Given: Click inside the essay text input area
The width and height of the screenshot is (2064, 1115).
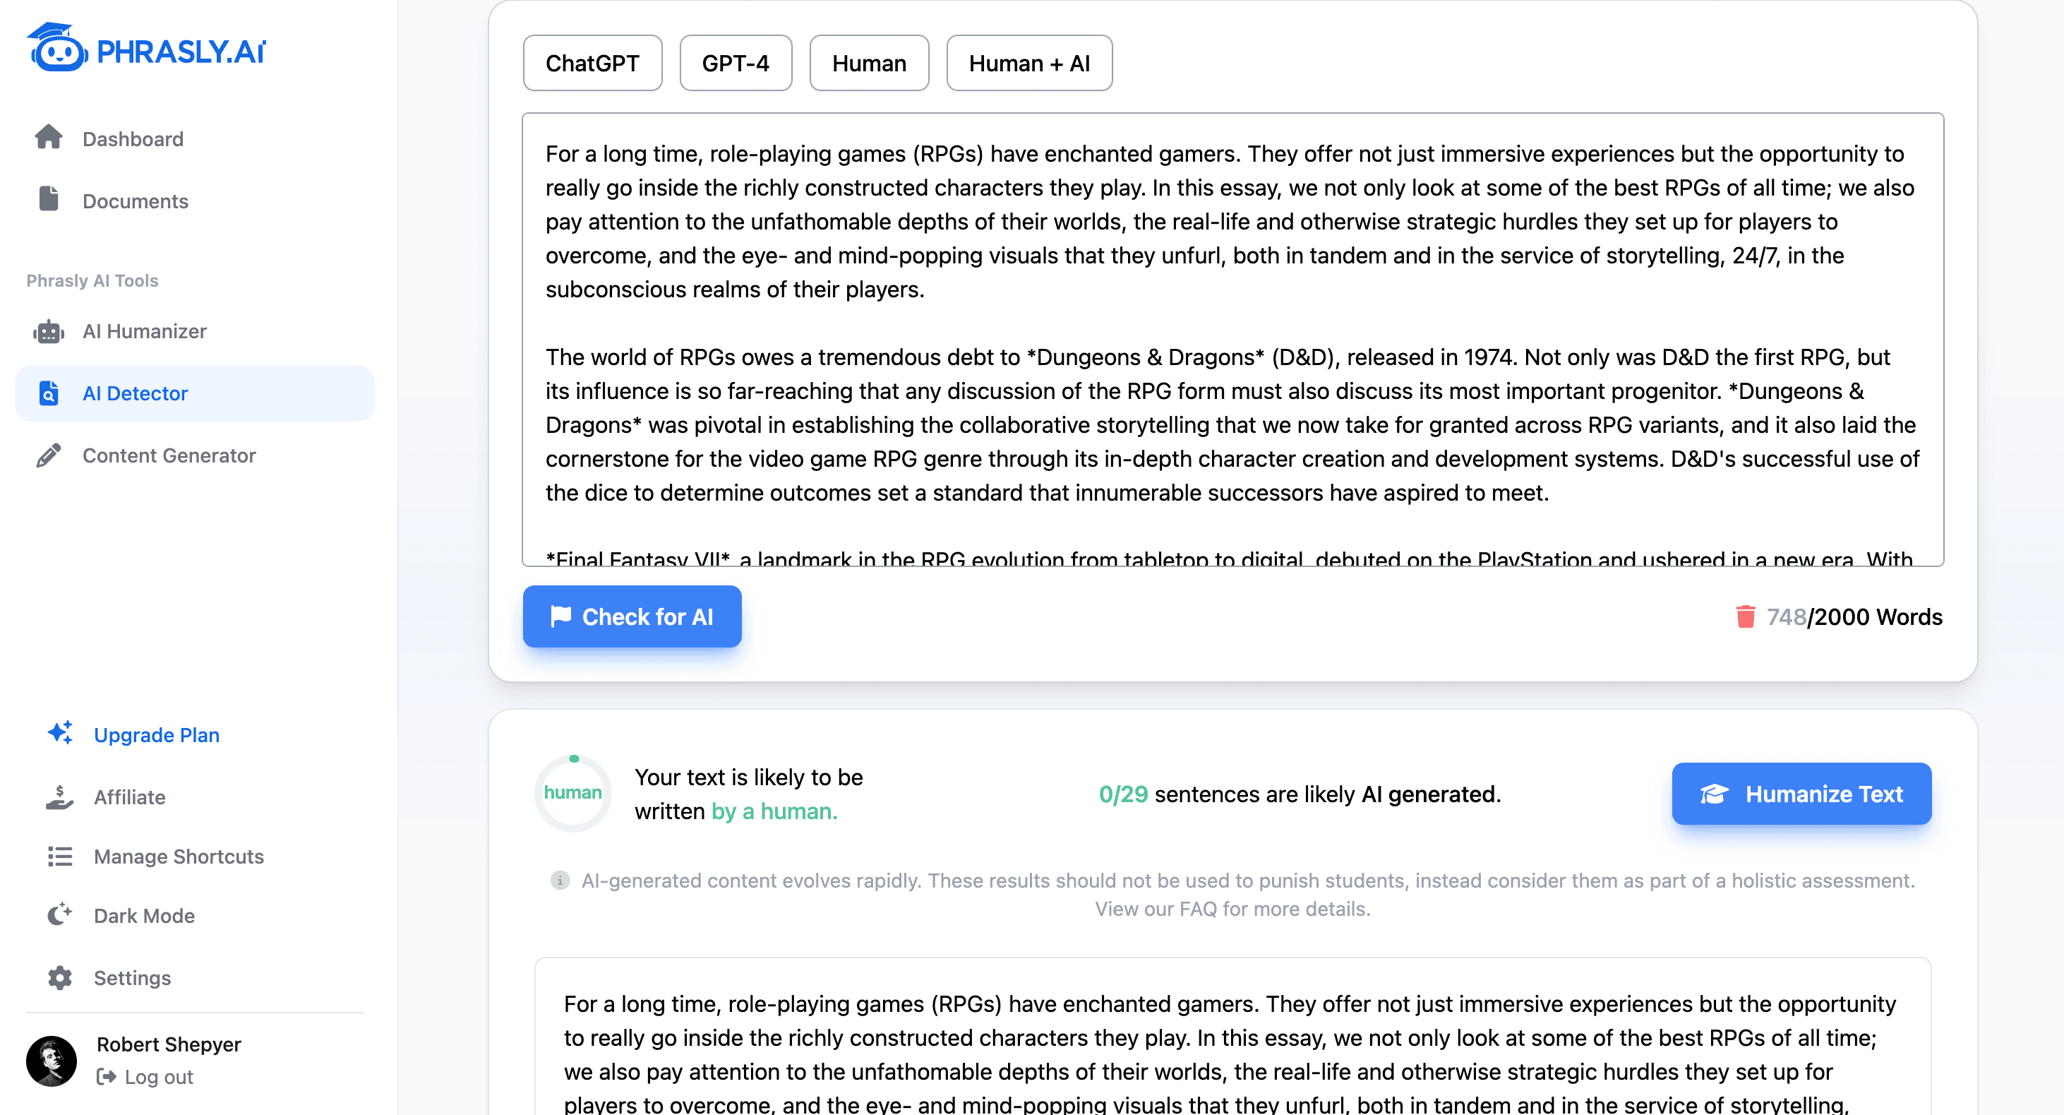Looking at the screenshot, I should point(1232,337).
